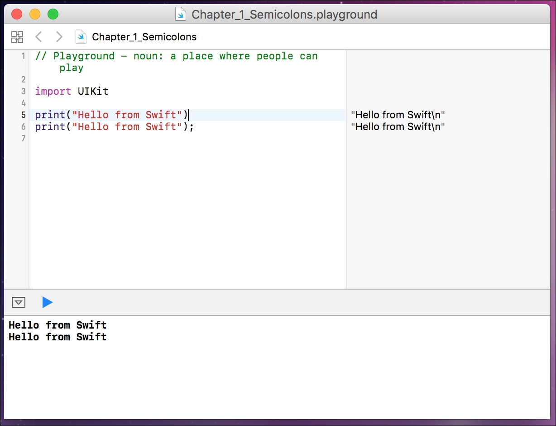
Task: Click the print statement ending with semicolon
Action: click(114, 127)
